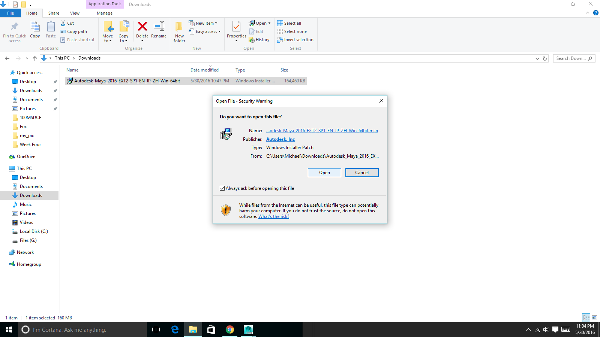Viewport: 600px width, 337px height.
Task: Click the Autodesk, Inc publisher link
Action: tap(280, 139)
